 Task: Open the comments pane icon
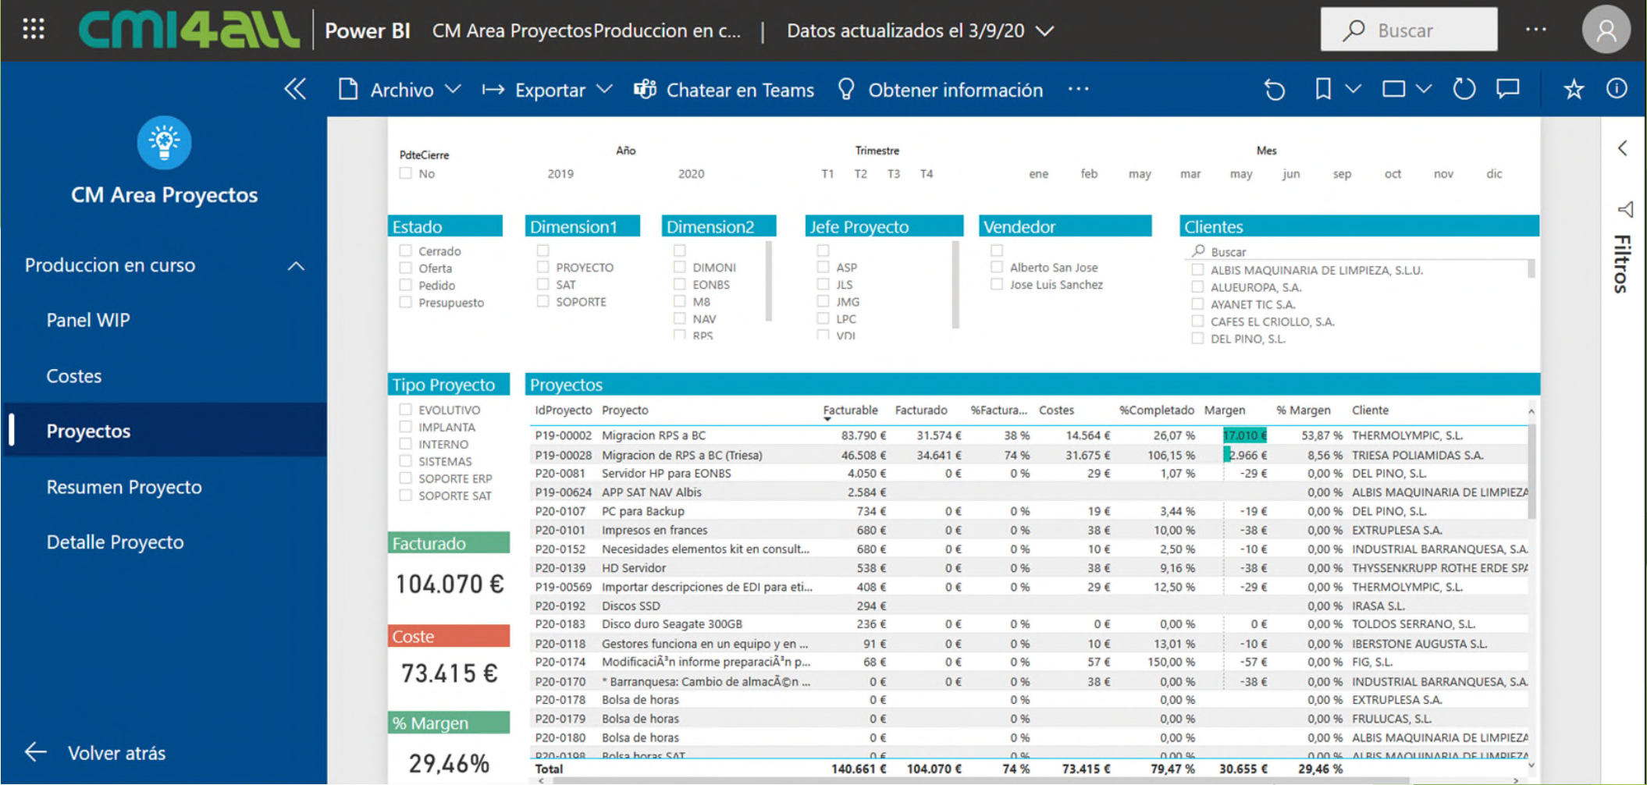1507,89
